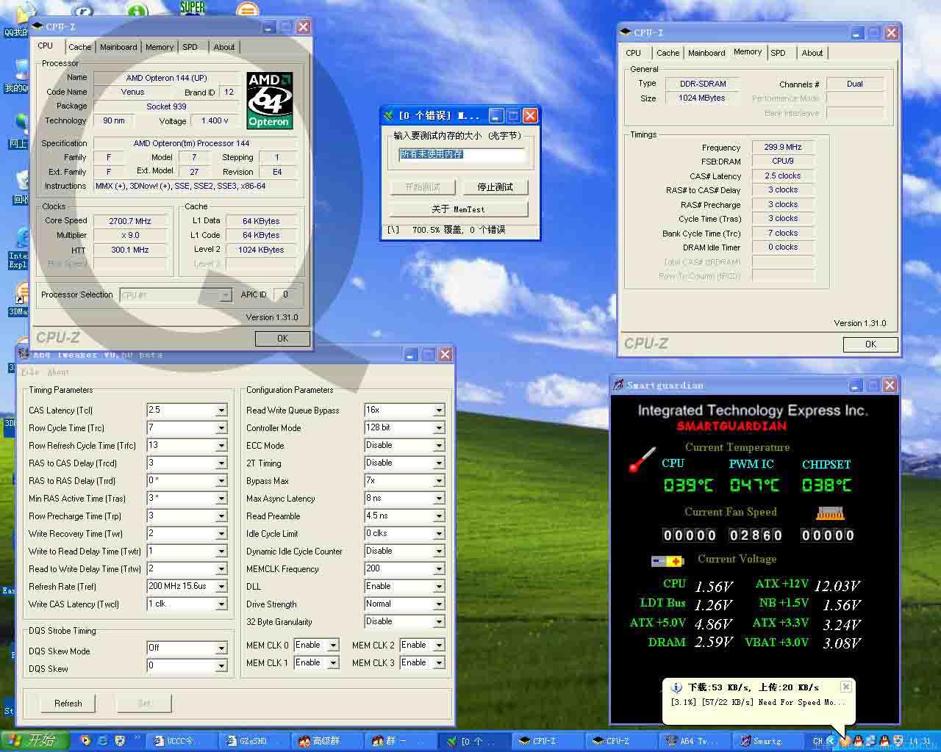Open the About tab in right CPU-Z window

click(812, 53)
